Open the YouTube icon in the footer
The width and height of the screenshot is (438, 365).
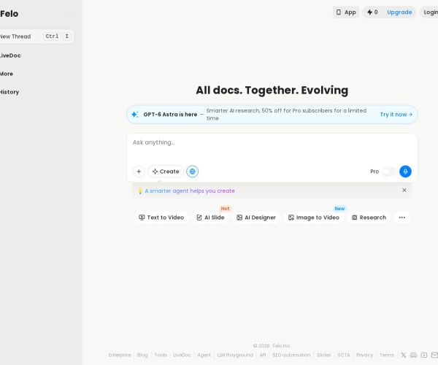pos(424,355)
